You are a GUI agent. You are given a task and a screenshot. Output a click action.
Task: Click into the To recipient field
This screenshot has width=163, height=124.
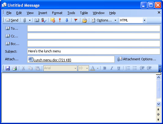94,28
